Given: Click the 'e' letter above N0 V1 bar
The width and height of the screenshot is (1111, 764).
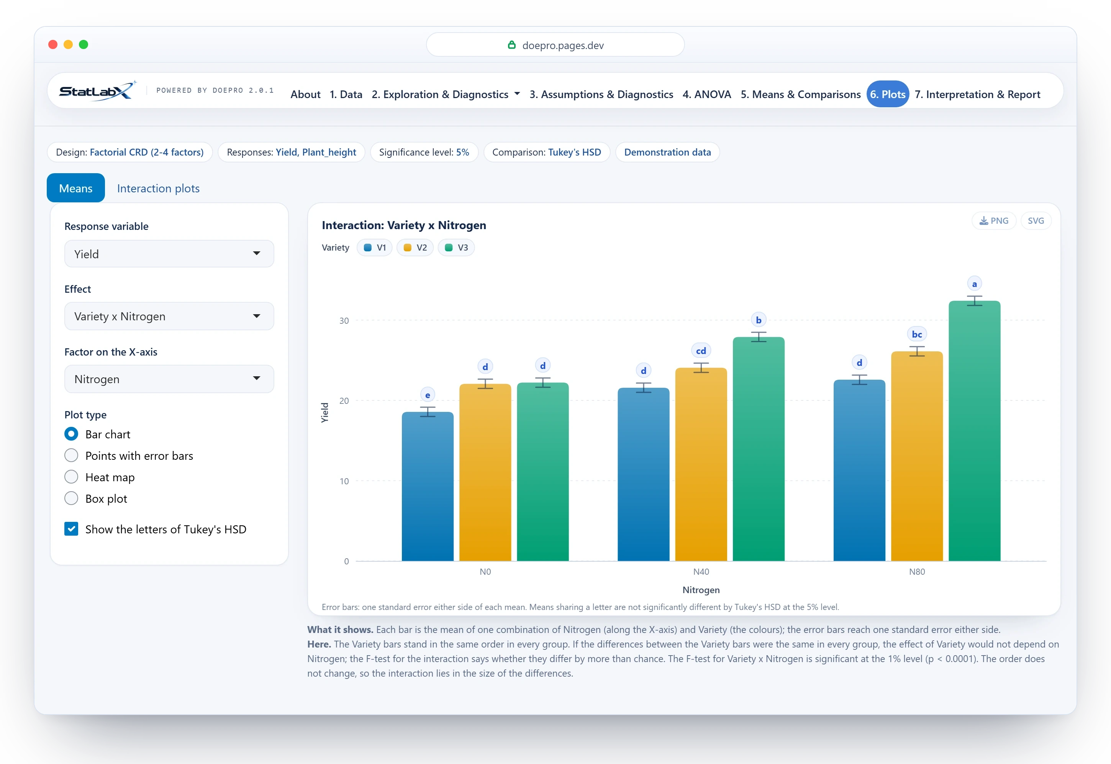Looking at the screenshot, I should 428,395.
